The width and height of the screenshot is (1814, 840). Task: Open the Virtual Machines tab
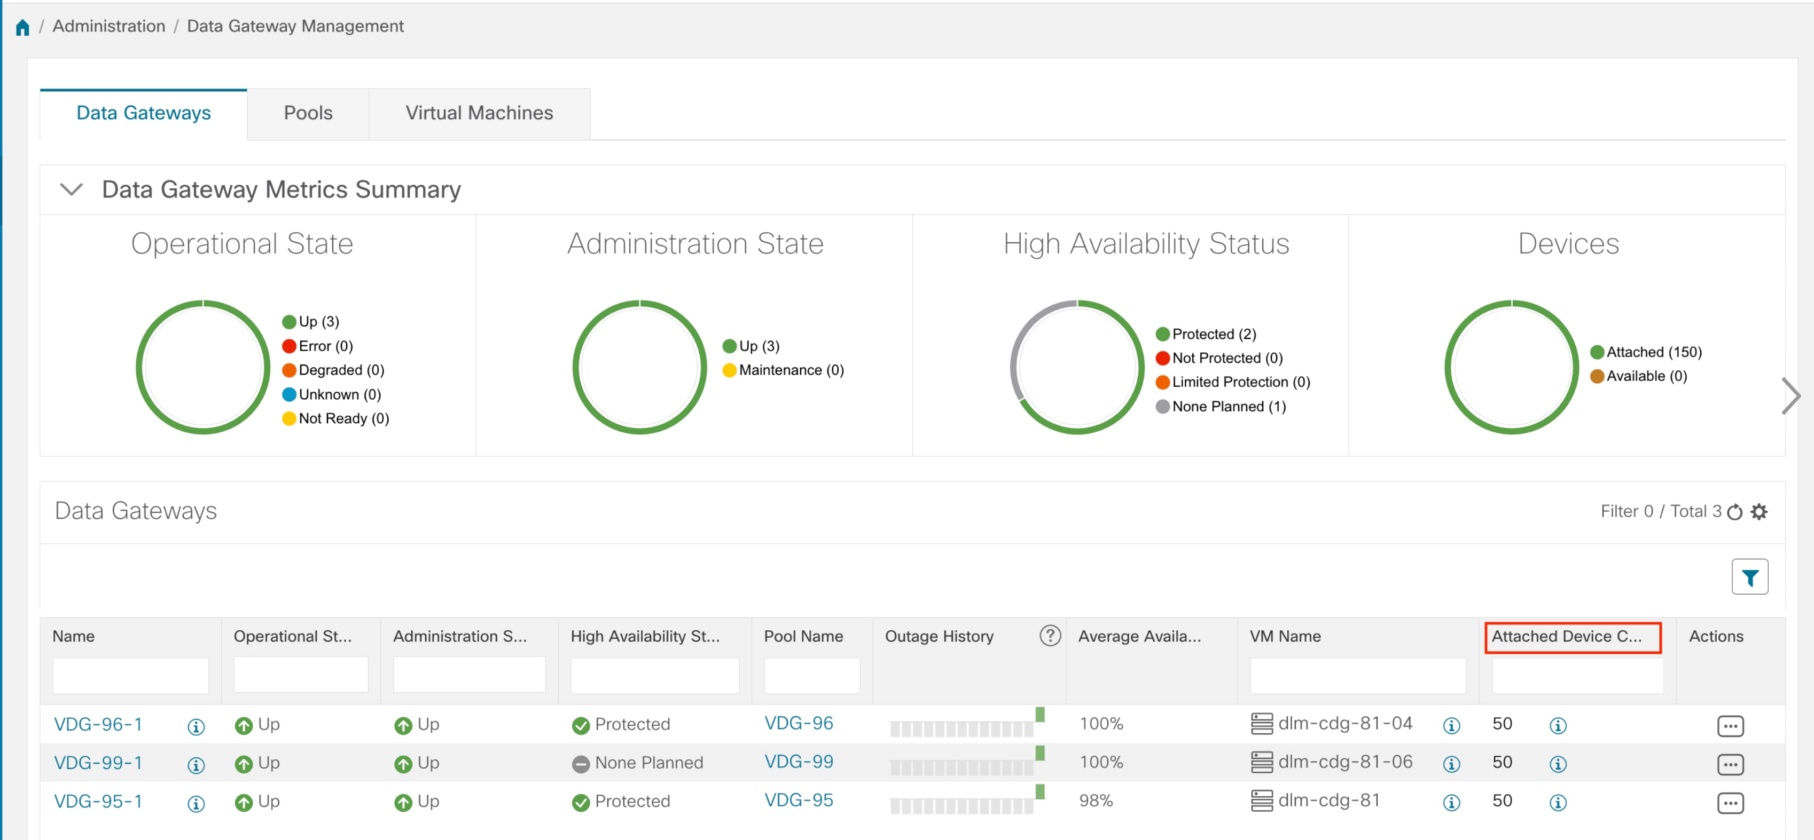point(479,113)
